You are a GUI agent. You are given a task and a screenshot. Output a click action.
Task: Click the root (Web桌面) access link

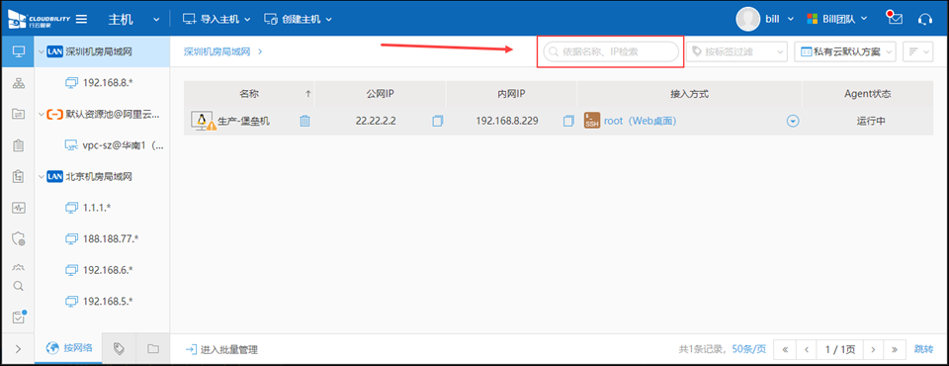point(640,121)
